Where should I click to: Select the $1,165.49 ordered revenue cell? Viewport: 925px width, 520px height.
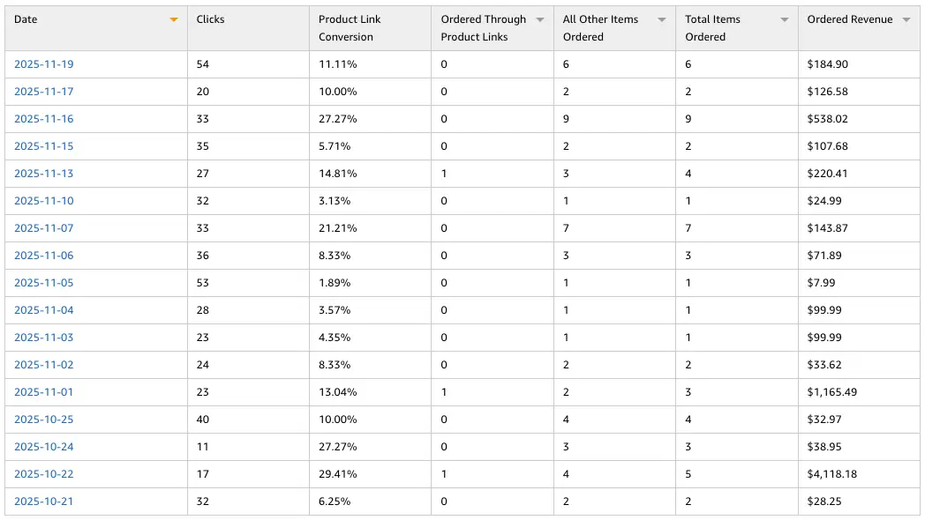(x=831, y=392)
